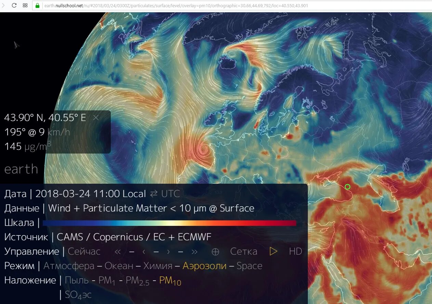This screenshot has height=304, width=432.
Task: Toggle the Сетка grid overlay
Action: [x=244, y=251]
